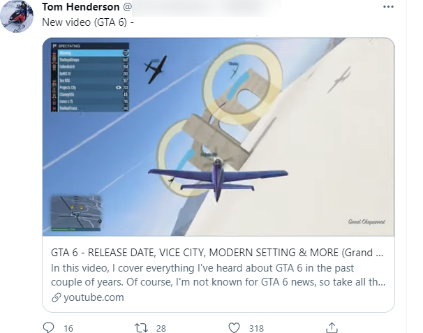Click the minimap in the video thumbnail
Image resolution: width=423 pixels, height=333 pixels.
click(x=76, y=213)
